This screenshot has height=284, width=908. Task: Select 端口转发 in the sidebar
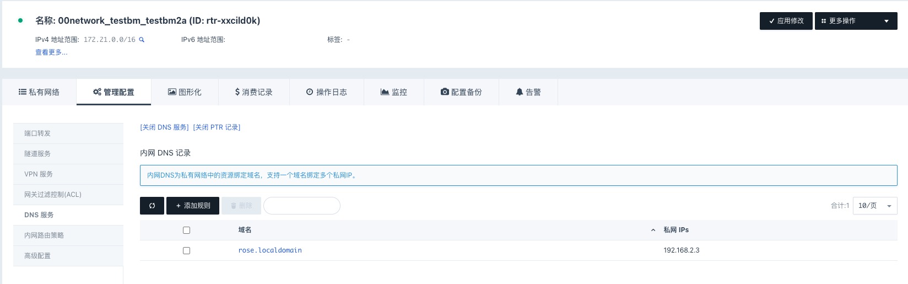[x=37, y=133]
